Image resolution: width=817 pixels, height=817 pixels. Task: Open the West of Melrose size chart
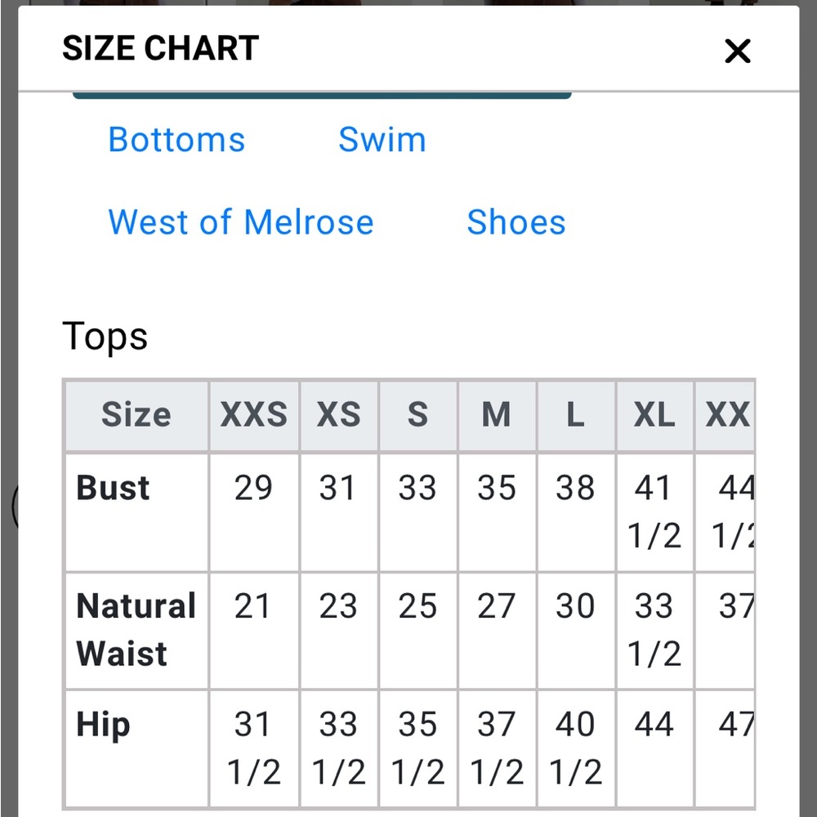point(241,222)
